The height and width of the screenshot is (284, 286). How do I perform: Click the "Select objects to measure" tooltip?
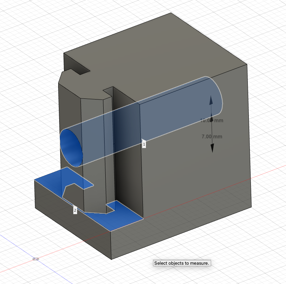click(x=181, y=263)
